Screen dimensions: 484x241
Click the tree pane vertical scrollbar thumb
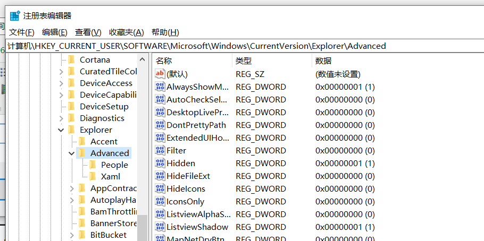tap(143, 228)
